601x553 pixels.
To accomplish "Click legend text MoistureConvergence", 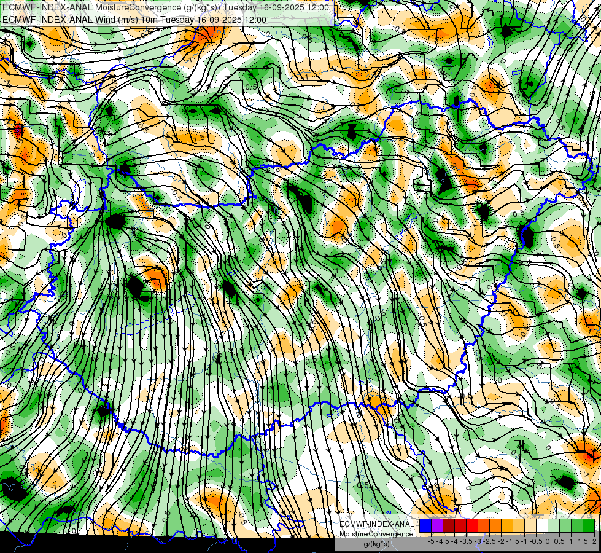I will click(376, 534).
